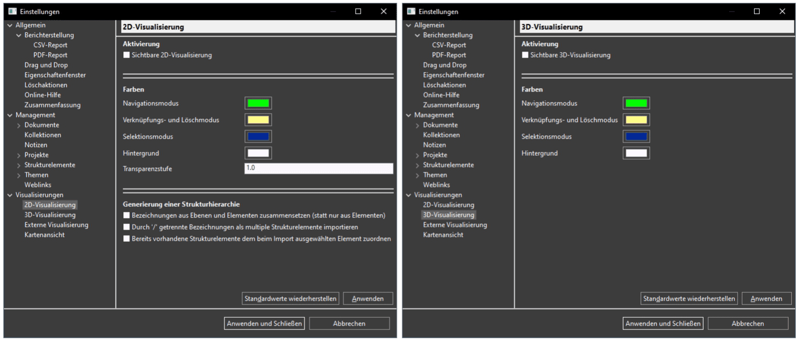
Task: Open Kartenansicht in the 3D-Visualisierung window tree
Action: [x=443, y=235]
